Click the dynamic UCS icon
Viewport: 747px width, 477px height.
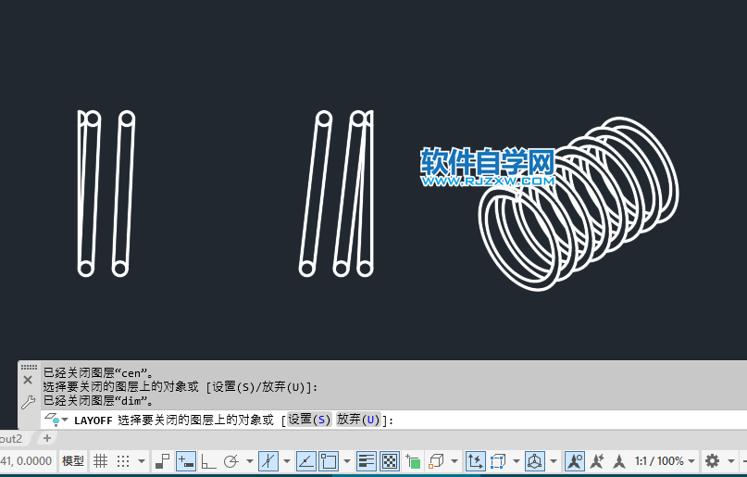[475, 460]
